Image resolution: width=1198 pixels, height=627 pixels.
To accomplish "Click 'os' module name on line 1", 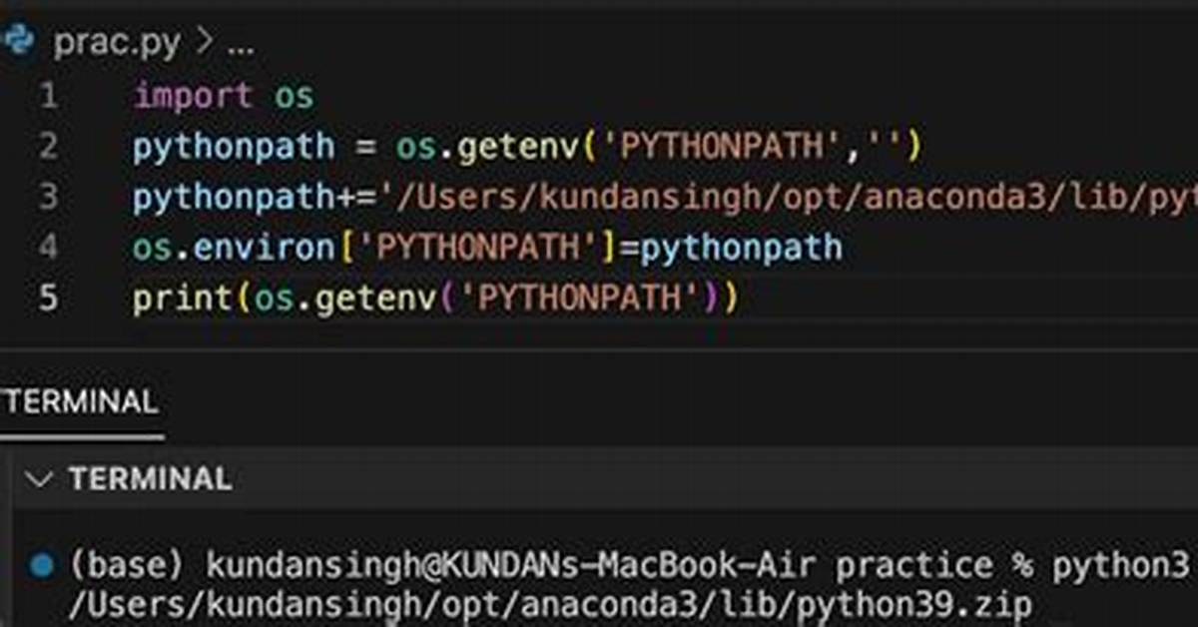I will pos(295,98).
